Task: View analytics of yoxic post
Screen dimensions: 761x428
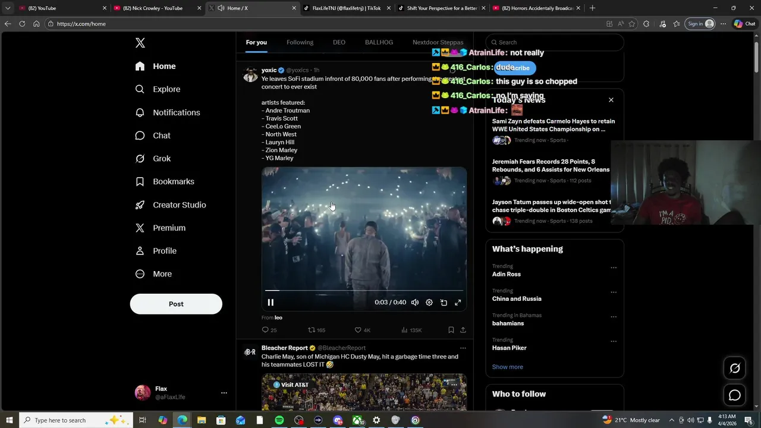Action: pos(411,330)
